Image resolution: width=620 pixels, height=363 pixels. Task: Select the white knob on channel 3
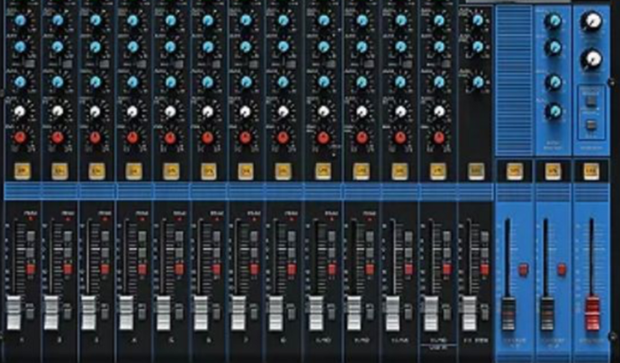[95, 112]
